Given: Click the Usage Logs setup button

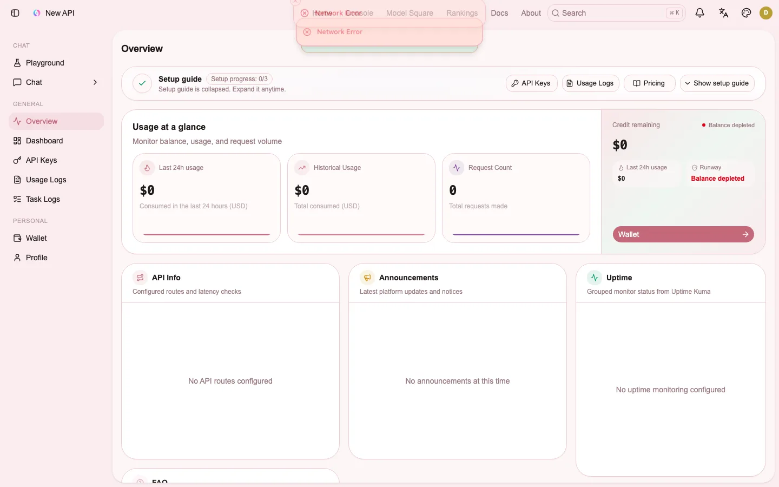Looking at the screenshot, I should [x=590, y=83].
